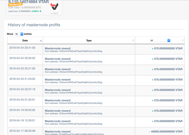Click Masternode reward in the 2018-04-19 row

click(58, 111)
